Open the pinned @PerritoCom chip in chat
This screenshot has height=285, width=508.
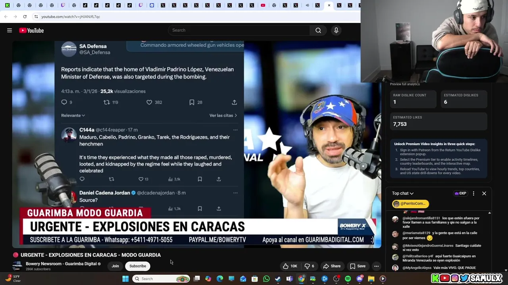[x=410, y=203]
